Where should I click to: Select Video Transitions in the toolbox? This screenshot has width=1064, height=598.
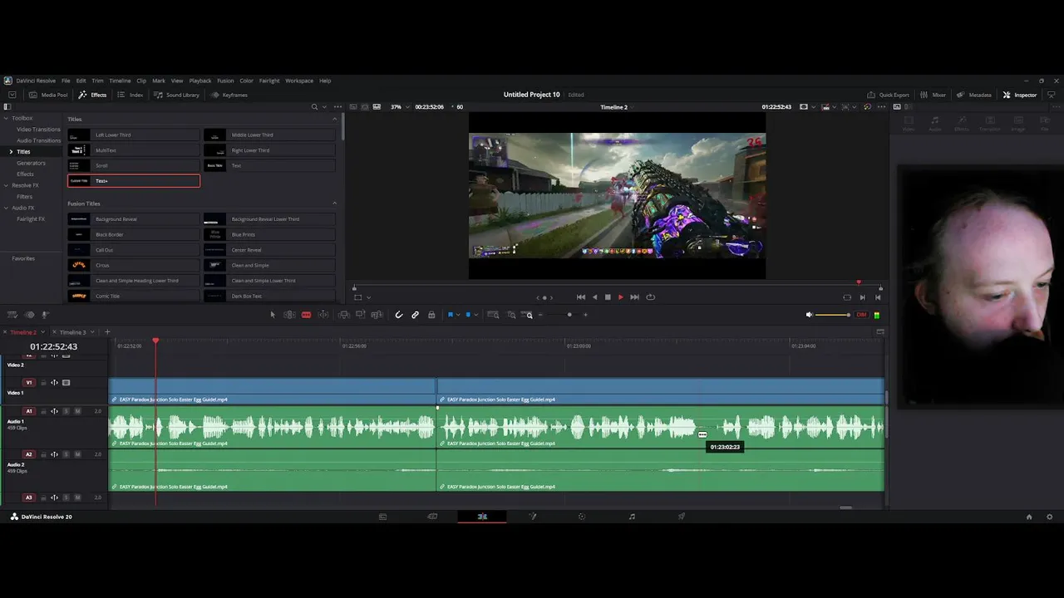[38, 130]
